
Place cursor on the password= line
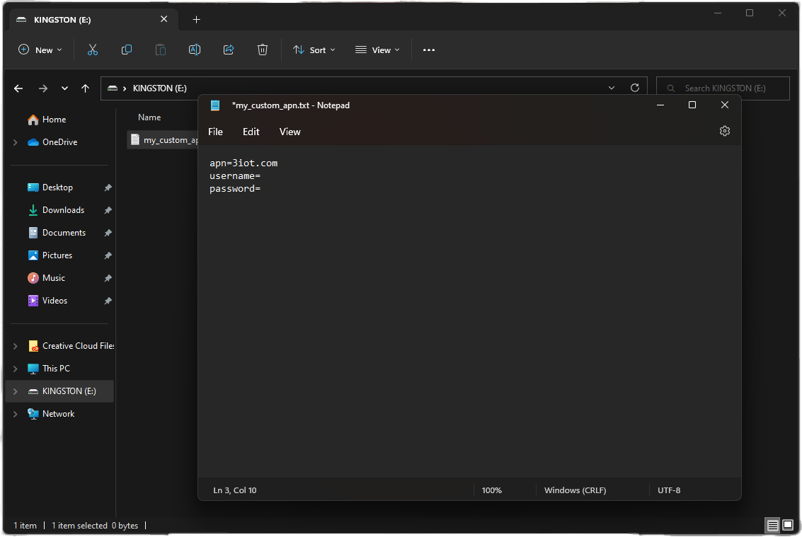coord(235,189)
